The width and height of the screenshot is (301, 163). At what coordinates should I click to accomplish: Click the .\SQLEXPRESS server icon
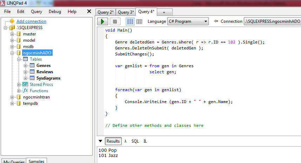point(12,27)
